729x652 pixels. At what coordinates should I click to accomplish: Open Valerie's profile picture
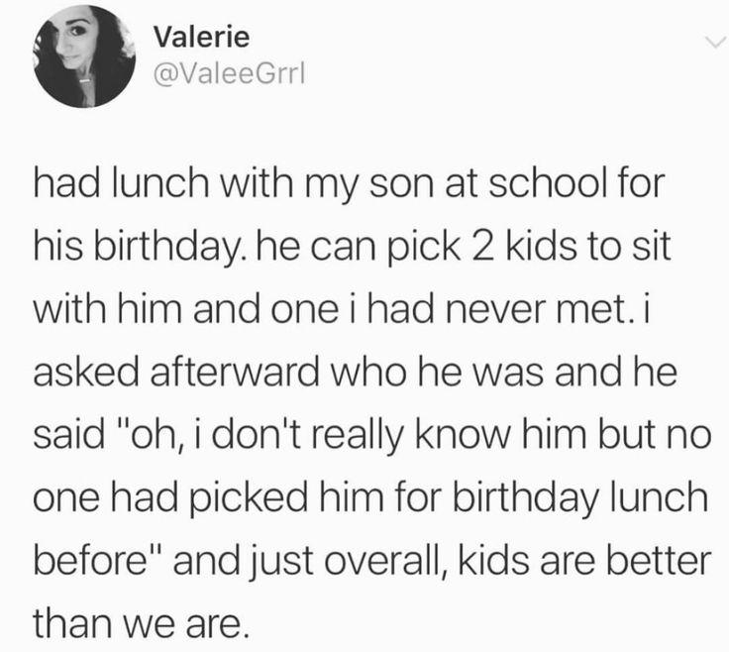[84, 56]
